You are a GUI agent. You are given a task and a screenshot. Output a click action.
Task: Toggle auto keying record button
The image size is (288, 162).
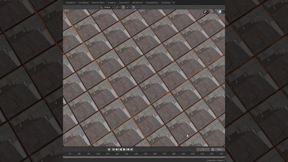pyautogui.click(x=109, y=149)
